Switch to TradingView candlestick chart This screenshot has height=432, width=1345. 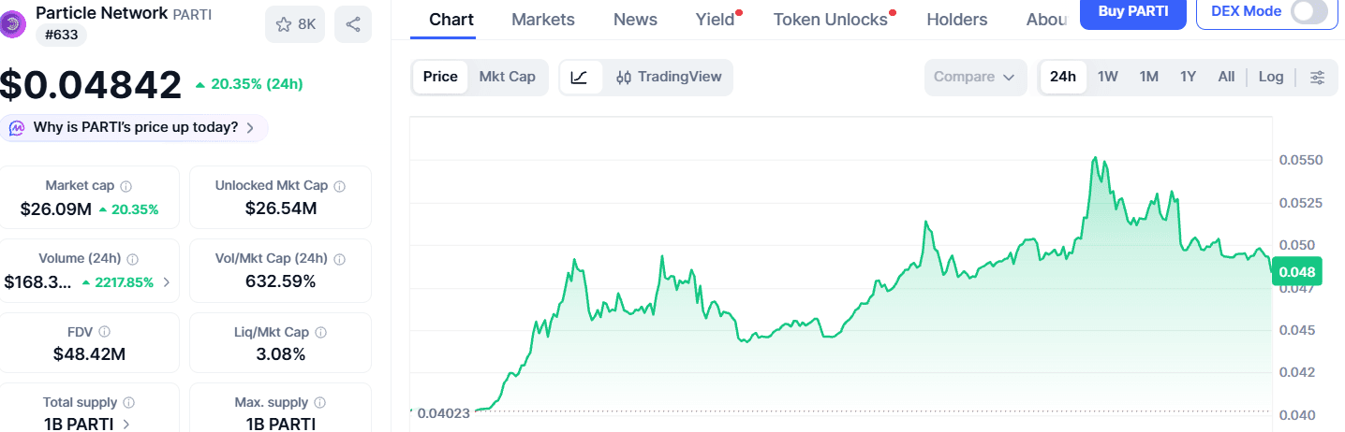[670, 78]
